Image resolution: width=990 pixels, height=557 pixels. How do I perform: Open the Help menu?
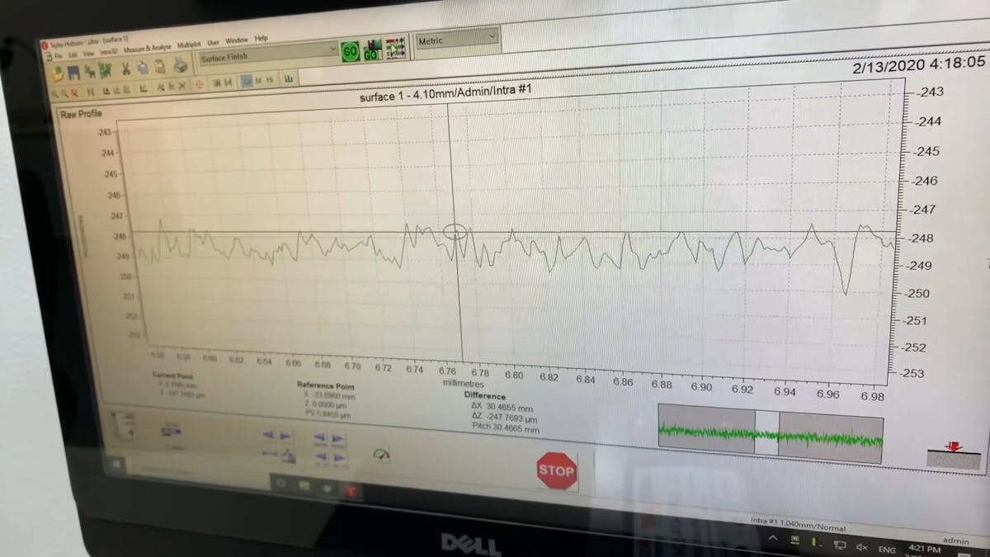coord(262,39)
